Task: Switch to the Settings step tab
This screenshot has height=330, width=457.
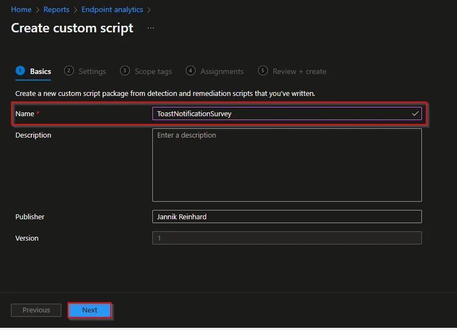Action: 85,71
